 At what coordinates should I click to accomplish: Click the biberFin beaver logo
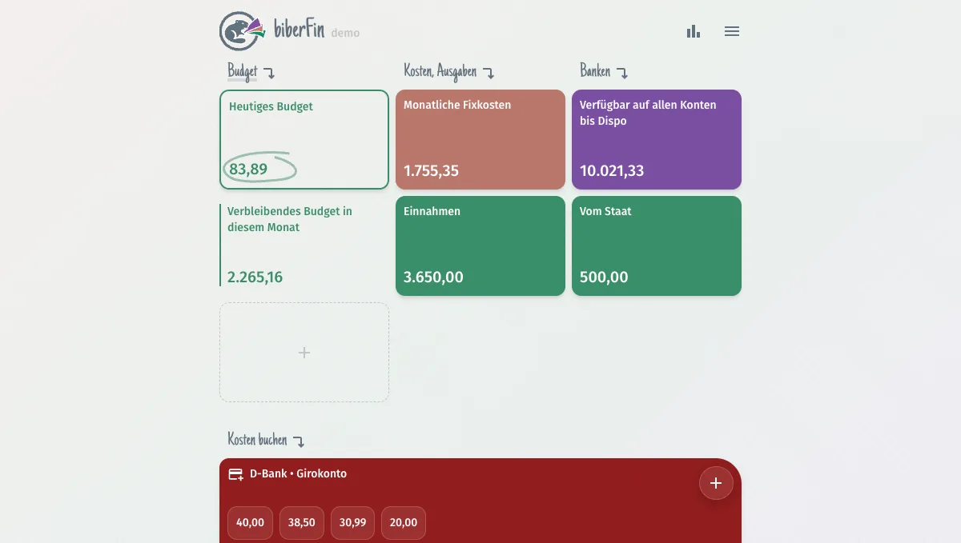pos(238,30)
